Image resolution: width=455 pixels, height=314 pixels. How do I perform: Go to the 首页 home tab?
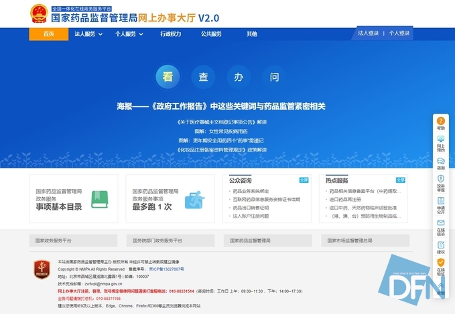point(49,34)
